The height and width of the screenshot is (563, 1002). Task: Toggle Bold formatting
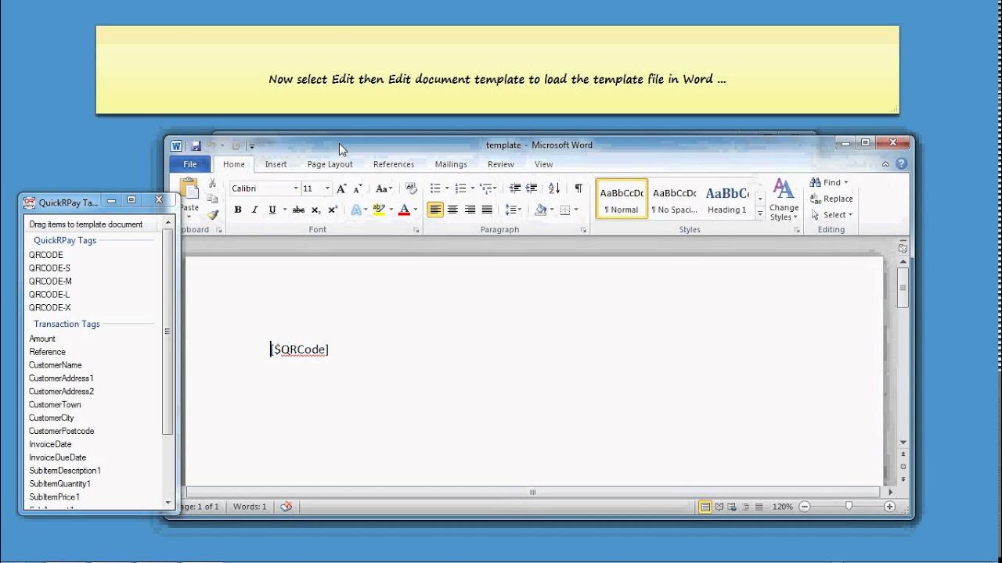coord(238,210)
